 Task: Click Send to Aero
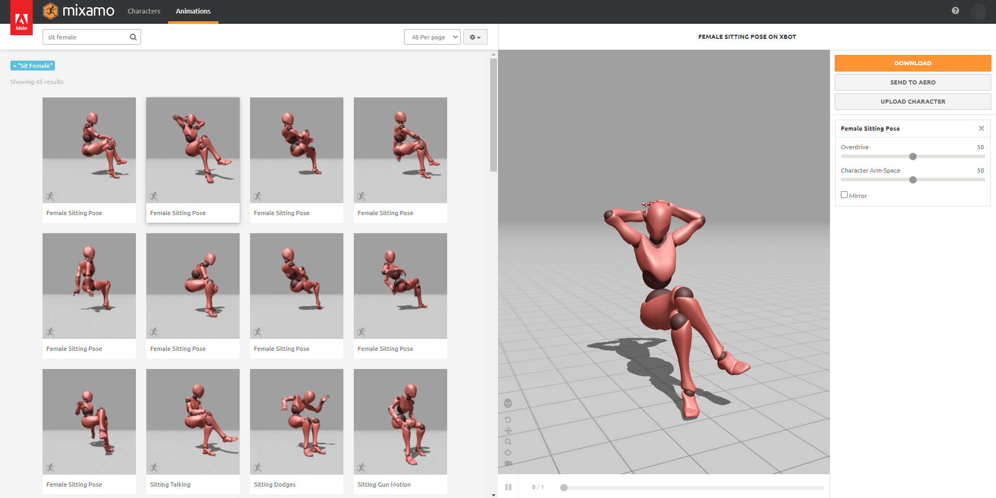pyautogui.click(x=913, y=82)
